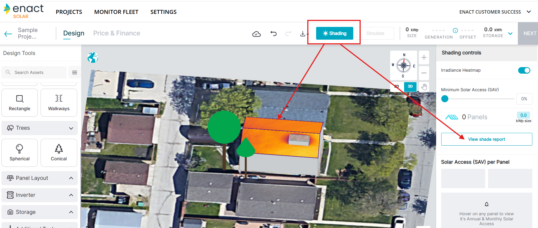Collapse the Trees section

tap(71, 128)
